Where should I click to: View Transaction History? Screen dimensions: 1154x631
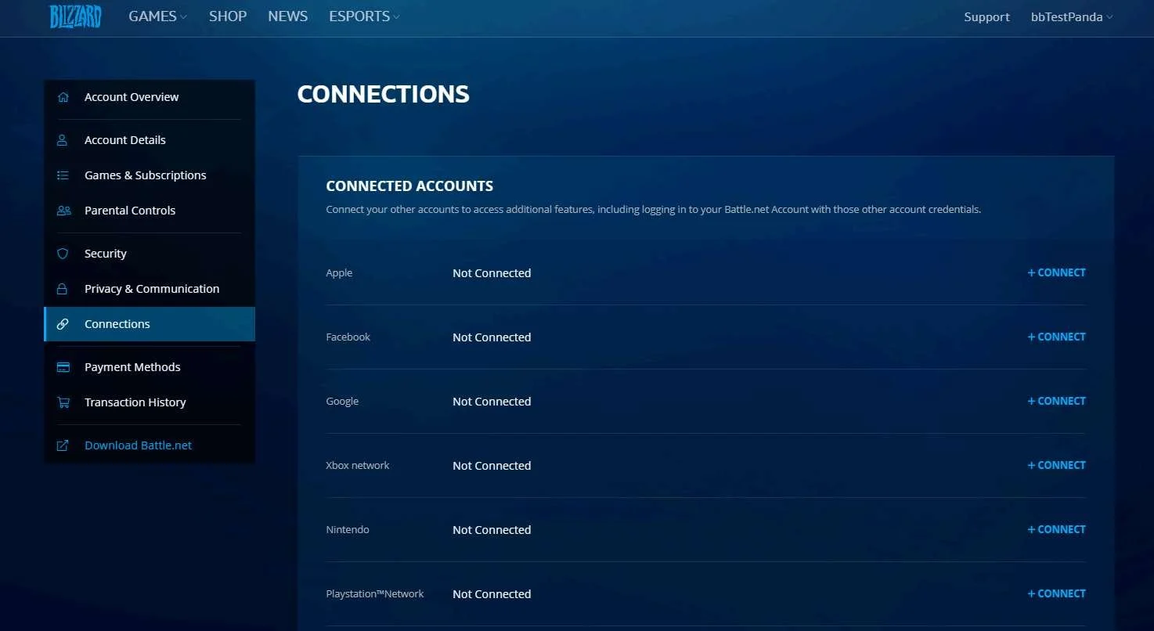click(150, 402)
